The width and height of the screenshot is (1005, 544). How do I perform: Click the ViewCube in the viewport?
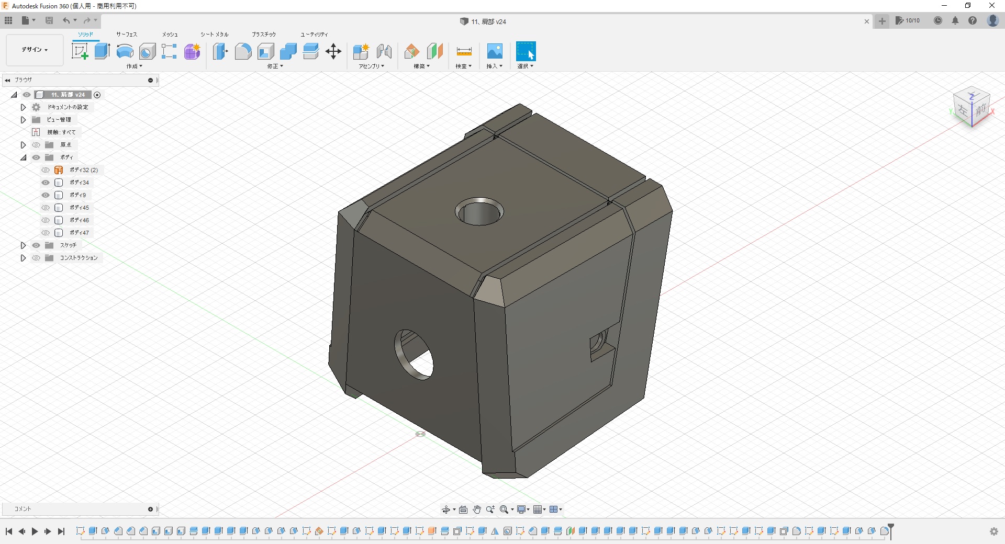(x=971, y=107)
